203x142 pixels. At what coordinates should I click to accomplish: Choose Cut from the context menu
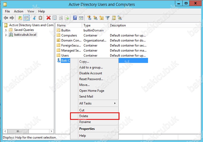[94, 110]
